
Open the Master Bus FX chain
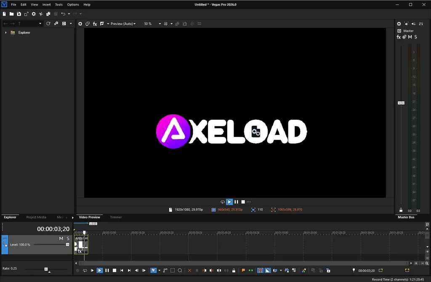[x=399, y=37]
